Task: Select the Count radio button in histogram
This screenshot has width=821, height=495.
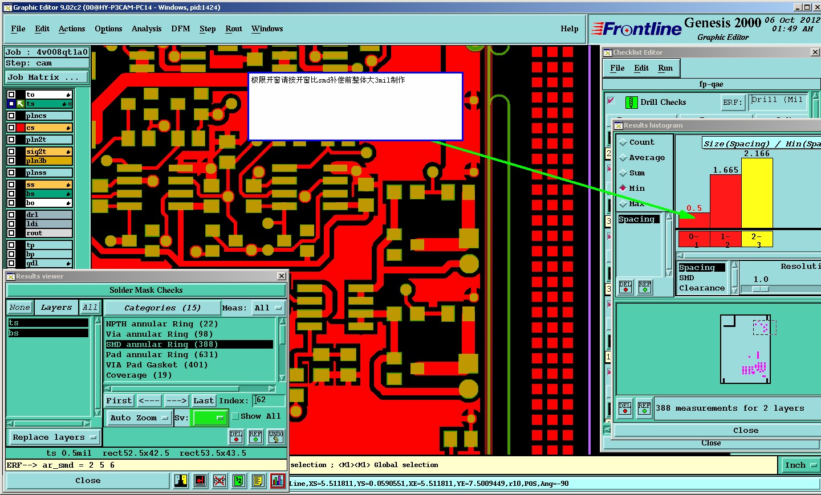Action: pos(623,143)
